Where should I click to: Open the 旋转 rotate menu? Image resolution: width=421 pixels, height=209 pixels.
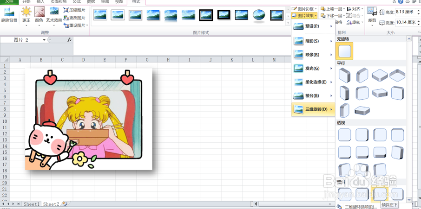coord(355,22)
